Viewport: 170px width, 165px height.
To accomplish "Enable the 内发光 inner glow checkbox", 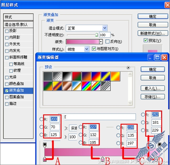I will tap(7, 51).
